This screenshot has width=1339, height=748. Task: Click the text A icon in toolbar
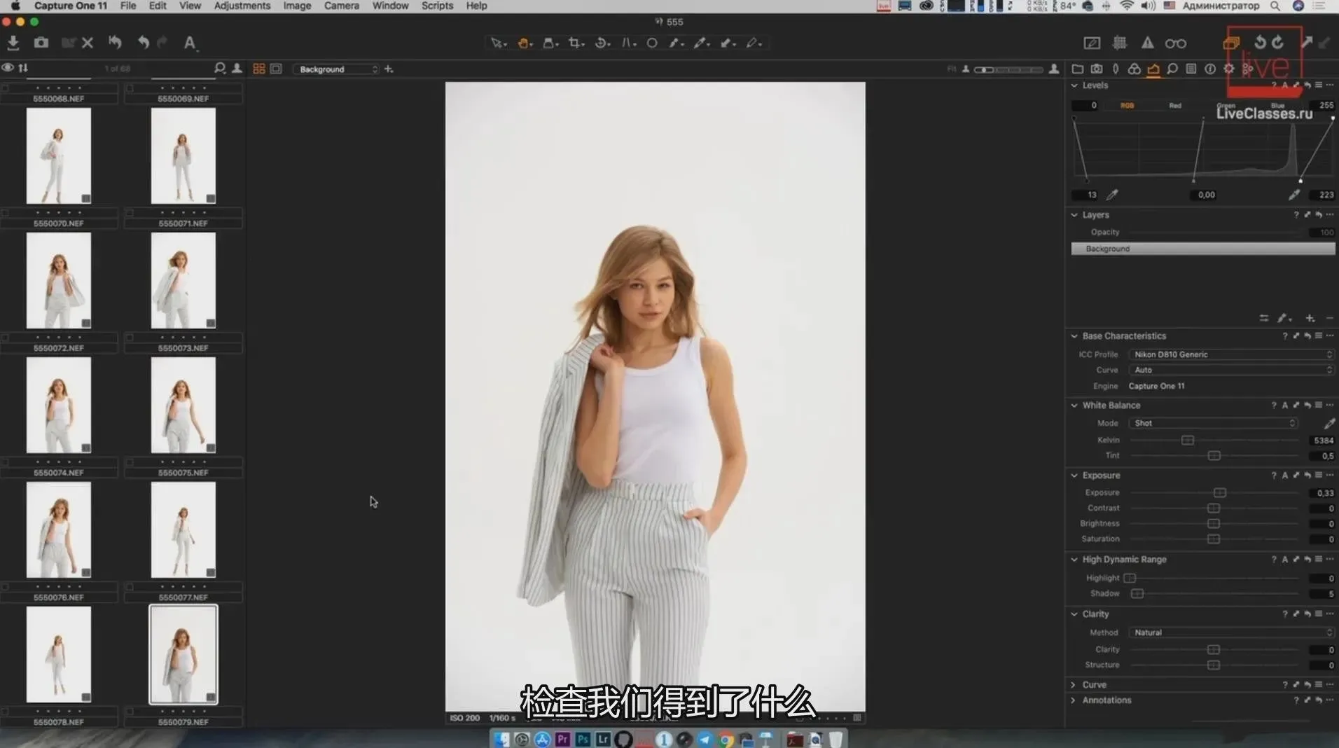(190, 43)
